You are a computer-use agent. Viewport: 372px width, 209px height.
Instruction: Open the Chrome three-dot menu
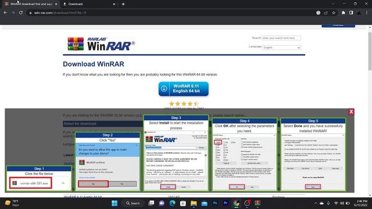click(367, 13)
